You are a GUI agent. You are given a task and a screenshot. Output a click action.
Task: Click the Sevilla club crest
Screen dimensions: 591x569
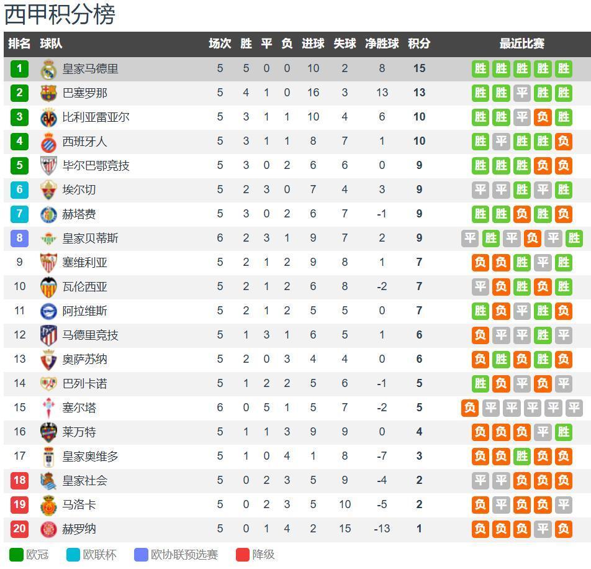click(x=48, y=262)
